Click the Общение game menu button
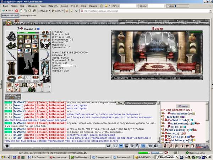 (143, 21)
